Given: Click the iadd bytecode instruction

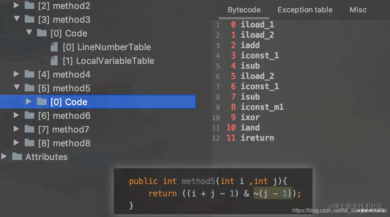Looking at the screenshot, I should [250, 45].
